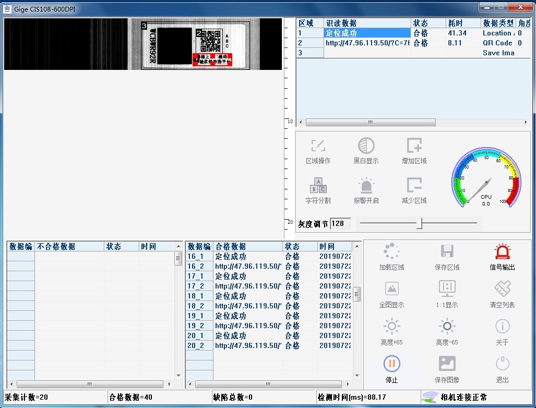
Task: Switch to 1:1显示 actual size view
Action: [x=447, y=290]
